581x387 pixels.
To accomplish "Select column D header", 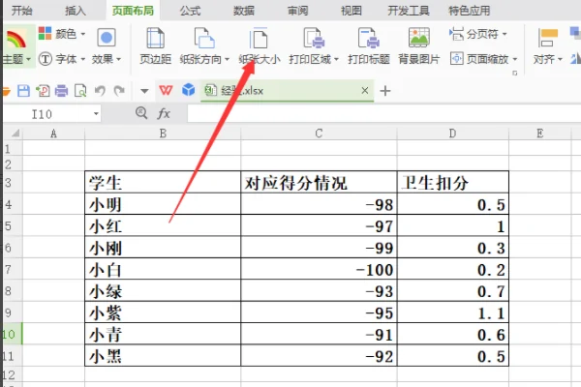I will [453, 134].
